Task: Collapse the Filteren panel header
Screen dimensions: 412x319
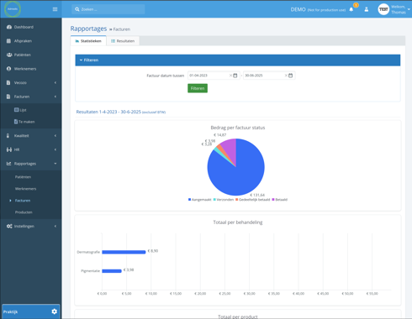Action: click(x=238, y=60)
